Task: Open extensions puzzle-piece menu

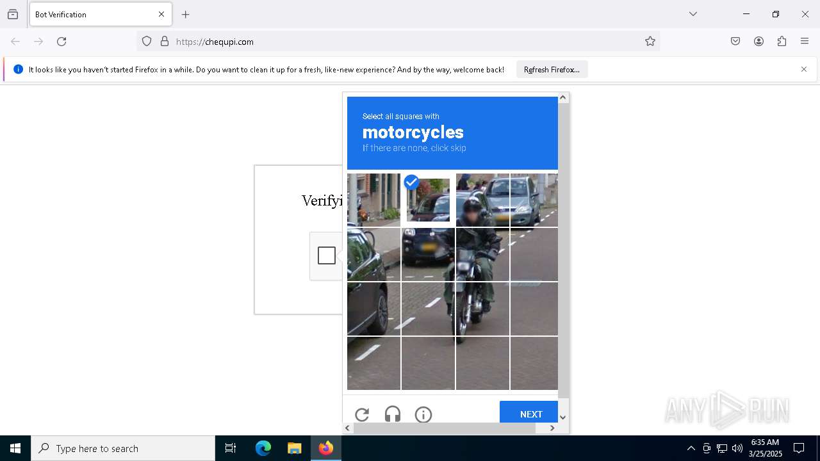Action: (x=782, y=42)
